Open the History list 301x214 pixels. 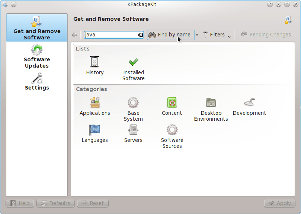click(x=95, y=65)
